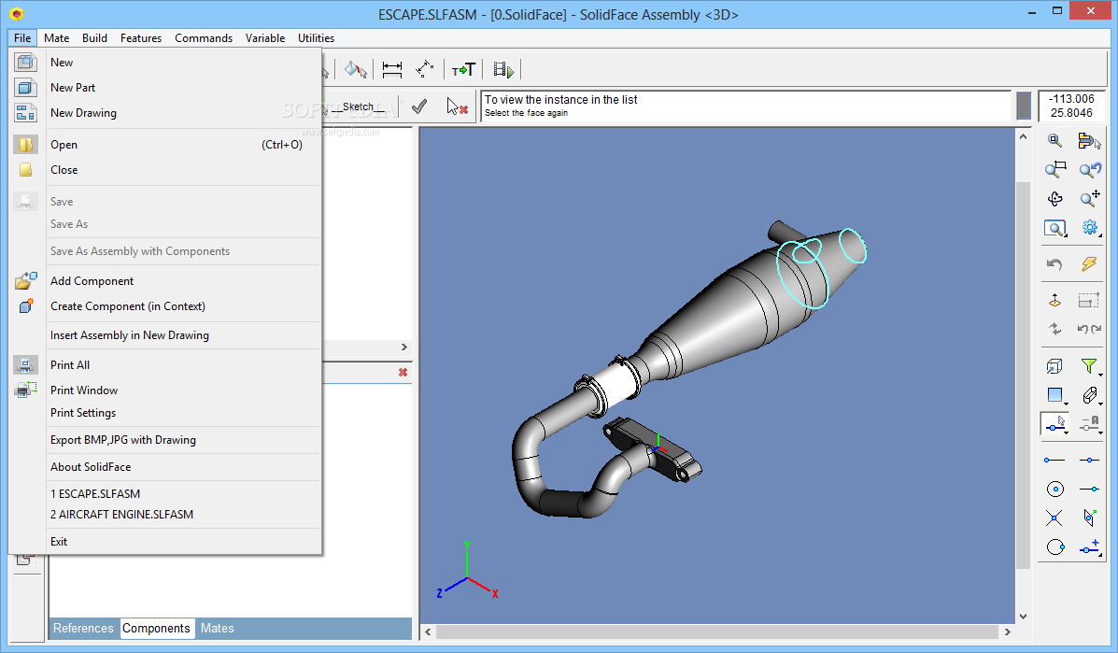
Task: Open the blue gear settings icon
Action: [1089, 227]
